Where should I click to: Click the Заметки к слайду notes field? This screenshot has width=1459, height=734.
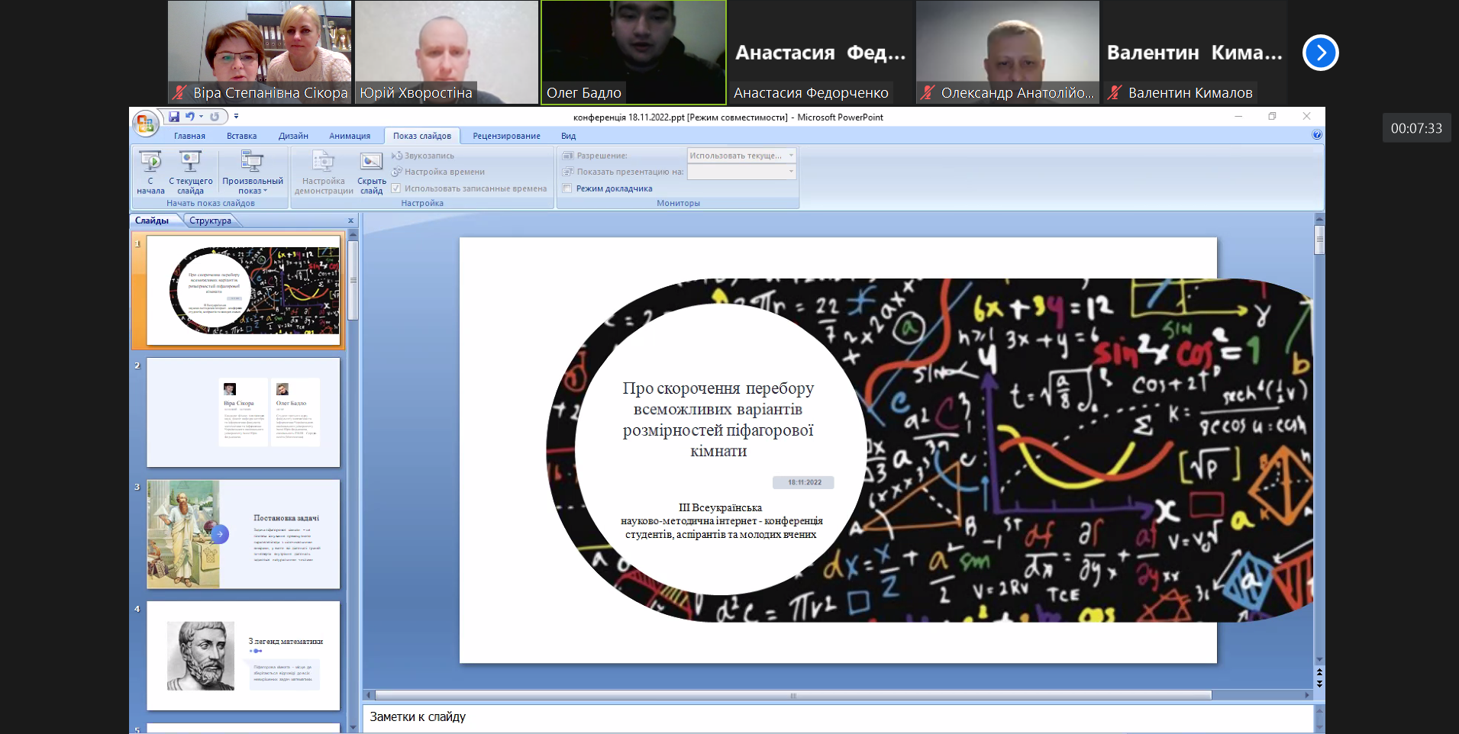pyautogui.click(x=838, y=717)
